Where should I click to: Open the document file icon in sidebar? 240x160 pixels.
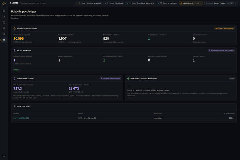[x=4, y=22]
